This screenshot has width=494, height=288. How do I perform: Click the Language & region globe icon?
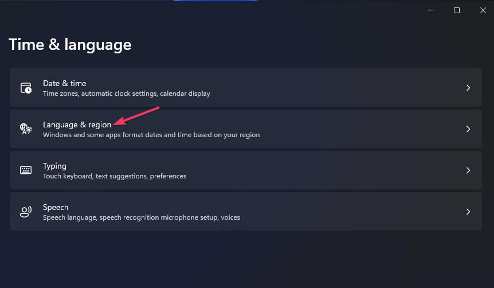[26, 129]
